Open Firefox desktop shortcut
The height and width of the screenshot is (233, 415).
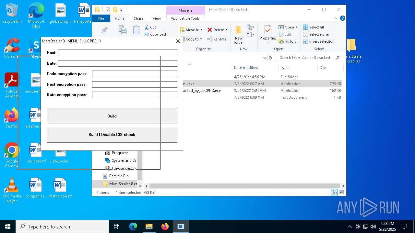(12, 118)
